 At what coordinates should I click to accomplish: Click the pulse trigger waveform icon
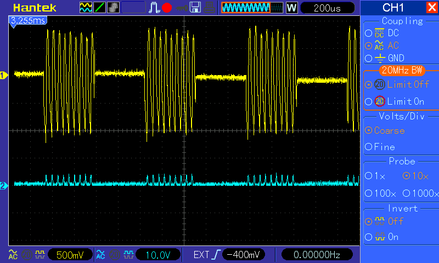(154, 8)
